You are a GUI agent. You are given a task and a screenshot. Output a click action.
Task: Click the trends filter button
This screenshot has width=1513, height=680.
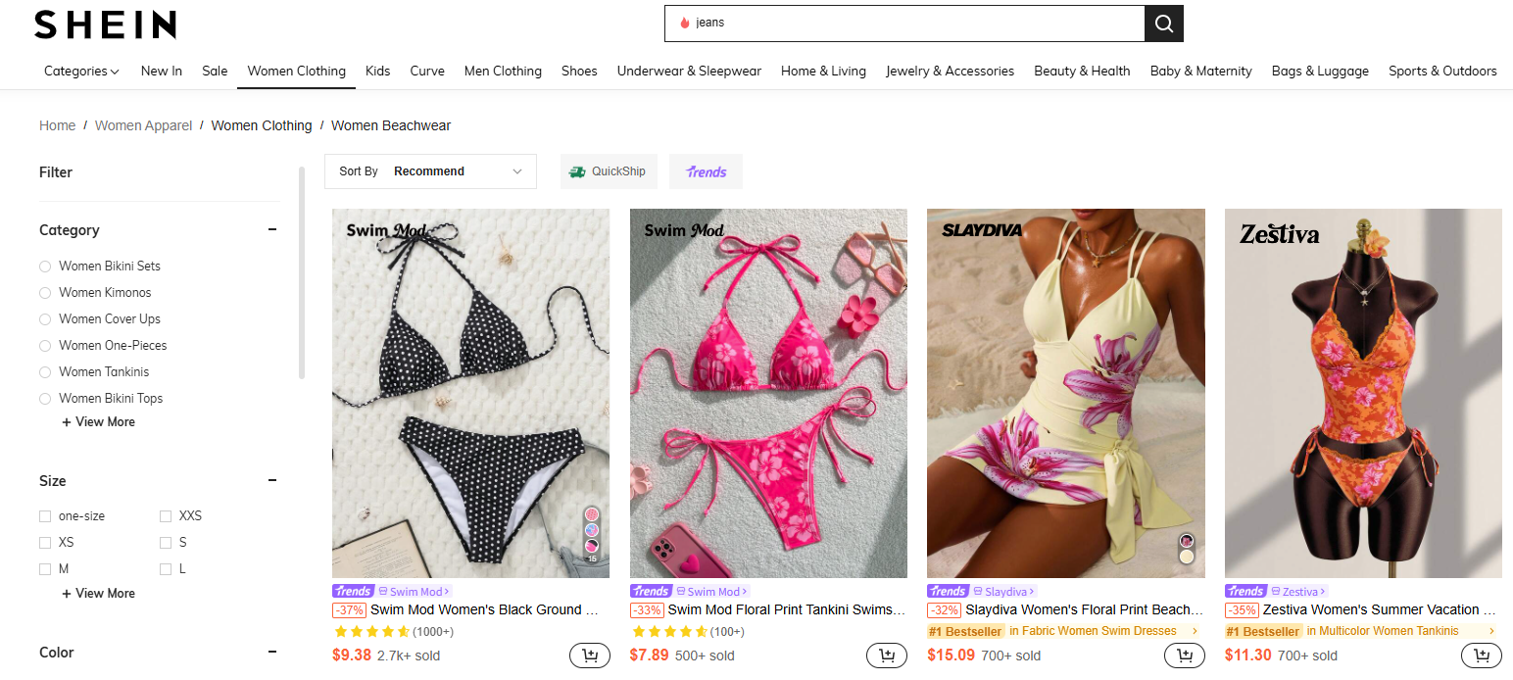(706, 170)
